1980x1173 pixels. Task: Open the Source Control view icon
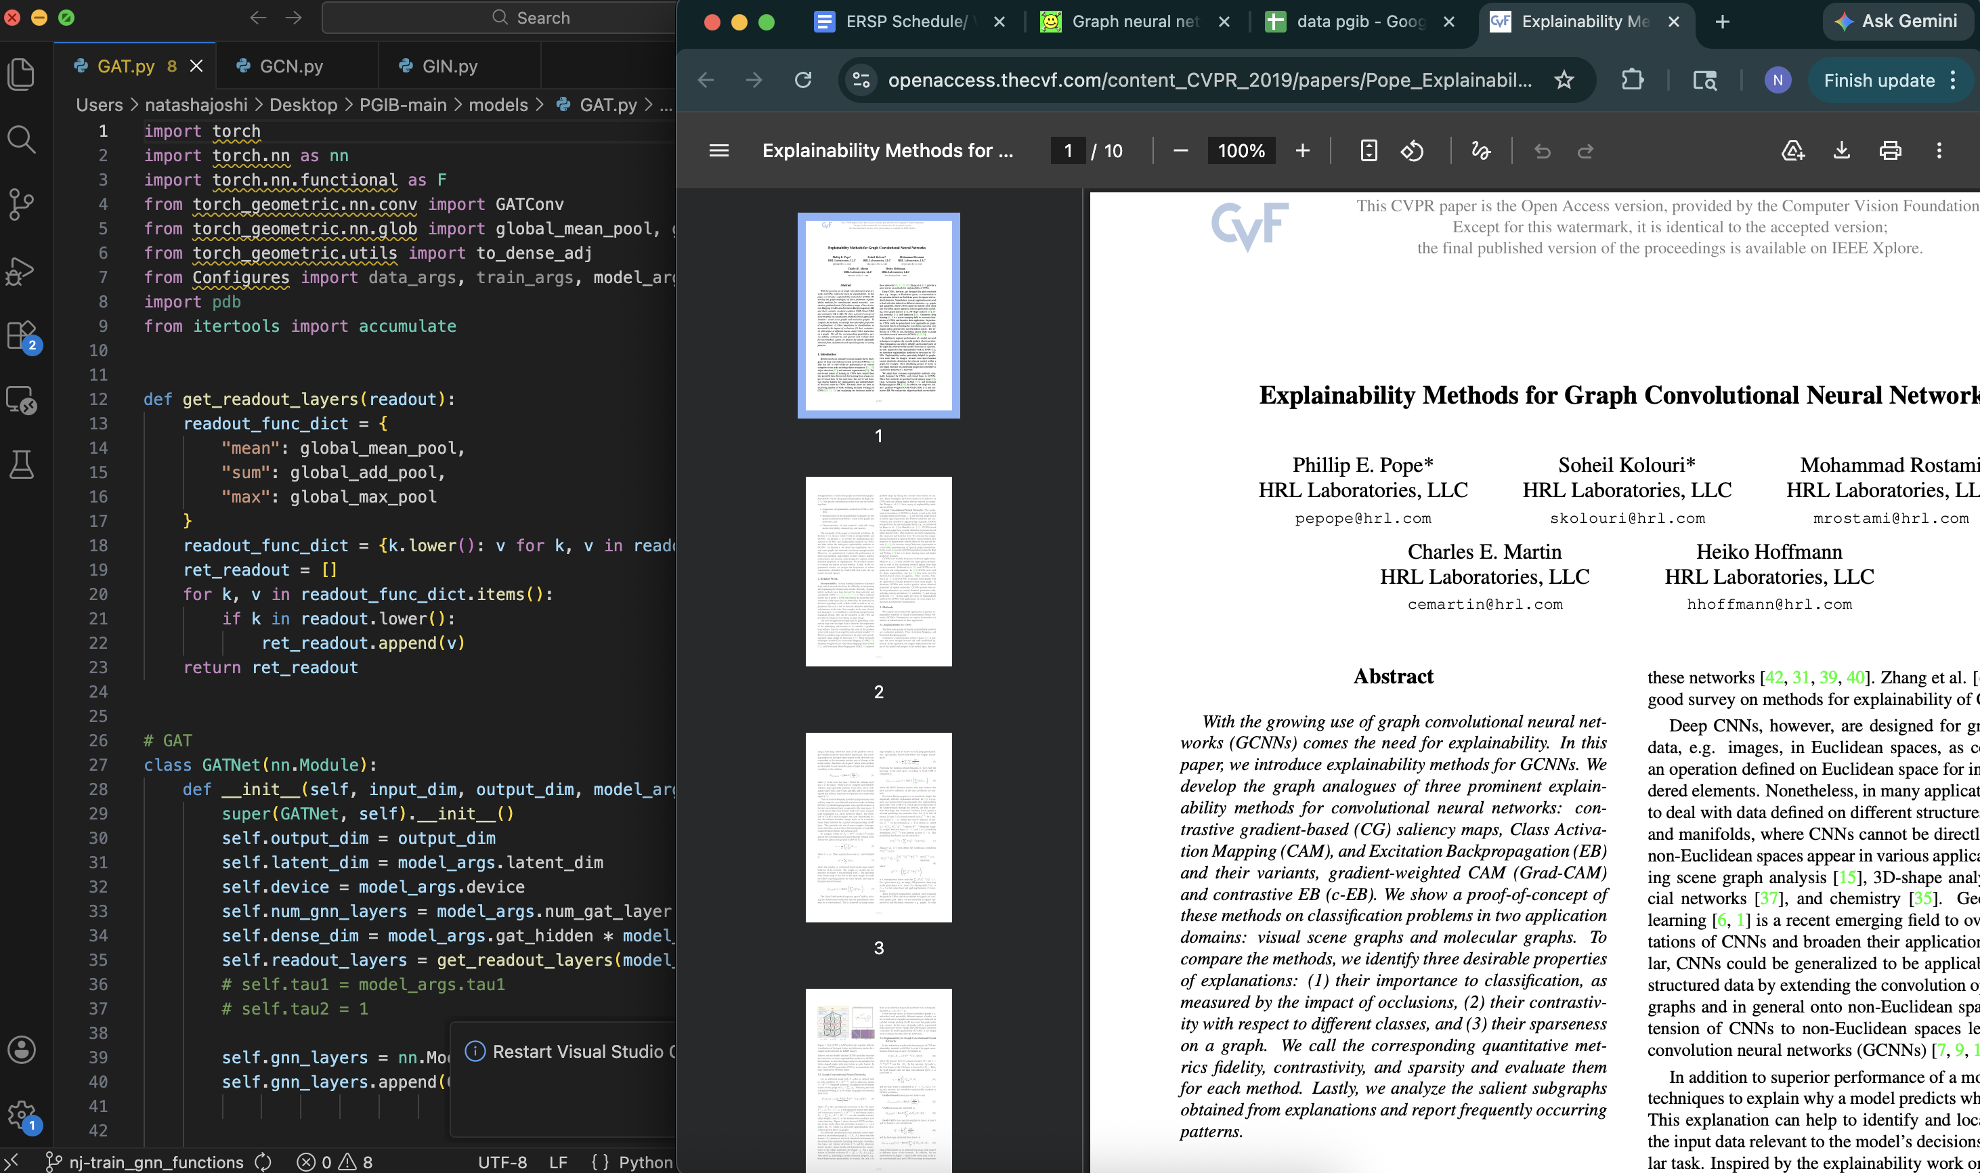[22, 205]
